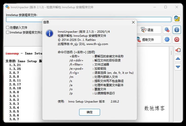Select version 3.0.3 in the output list
The height and width of the screenshot is (126, 186).
point(14,104)
